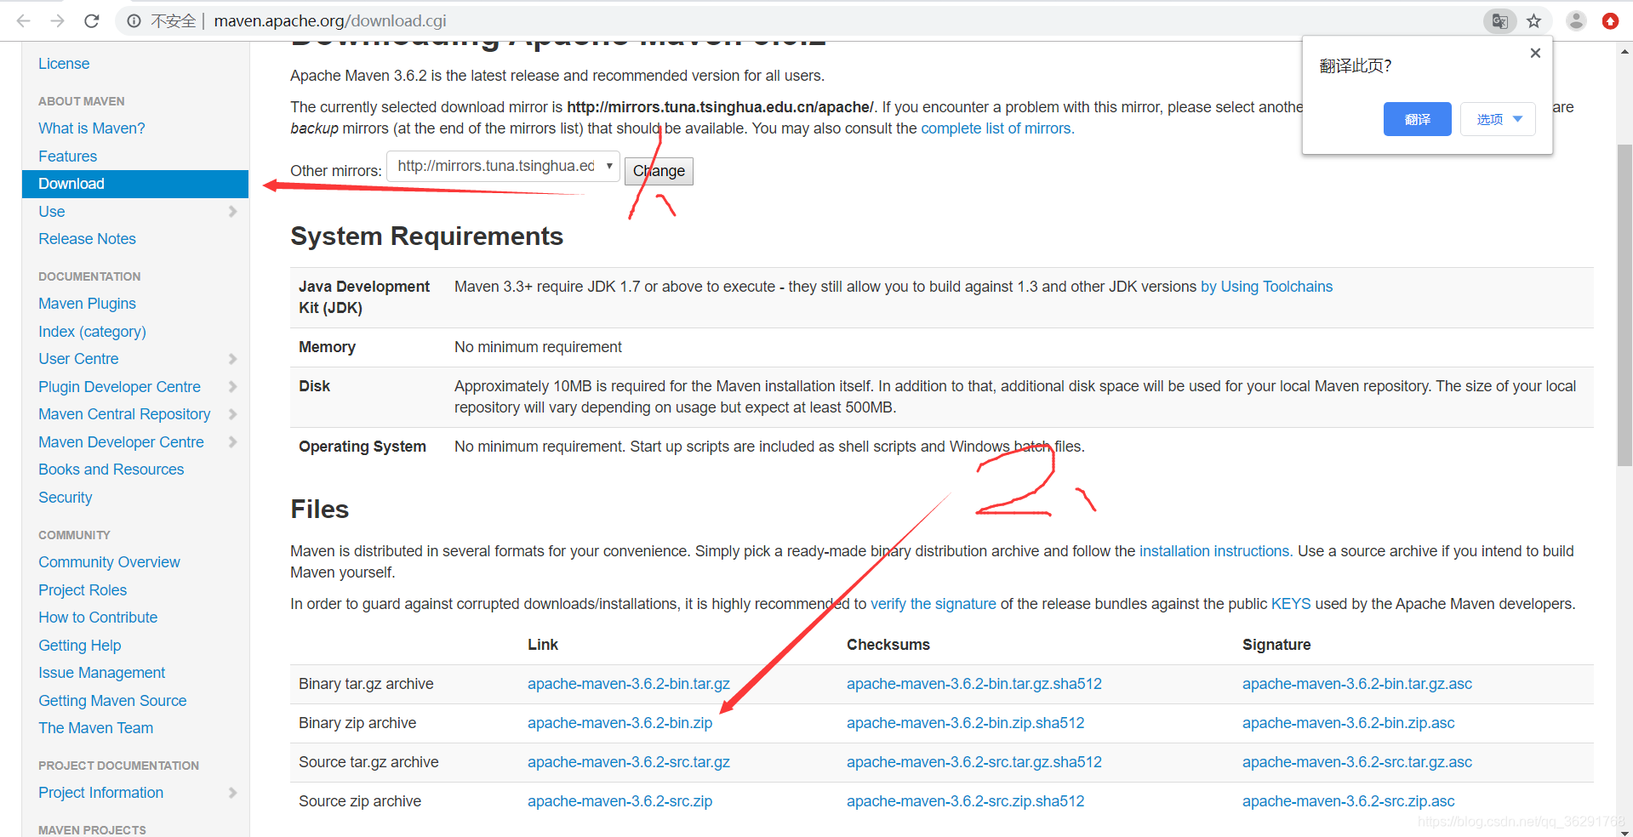Screen dimensions: 1633x837
Task: Open User Centre in sidebar
Action: pyautogui.click(x=79, y=359)
